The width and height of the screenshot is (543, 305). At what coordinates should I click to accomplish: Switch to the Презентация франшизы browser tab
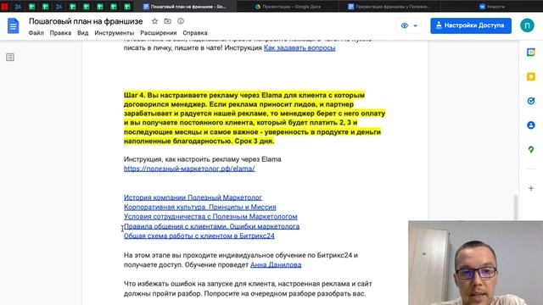click(389, 7)
